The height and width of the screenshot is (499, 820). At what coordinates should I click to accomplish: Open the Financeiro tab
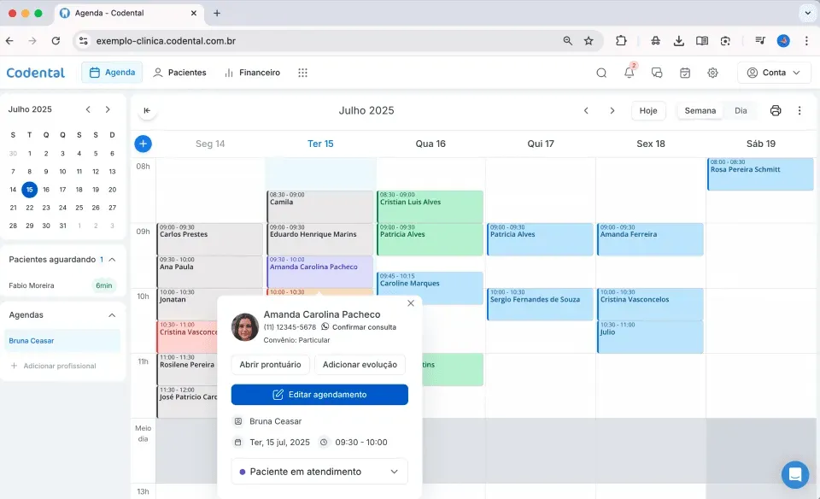point(253,73)
